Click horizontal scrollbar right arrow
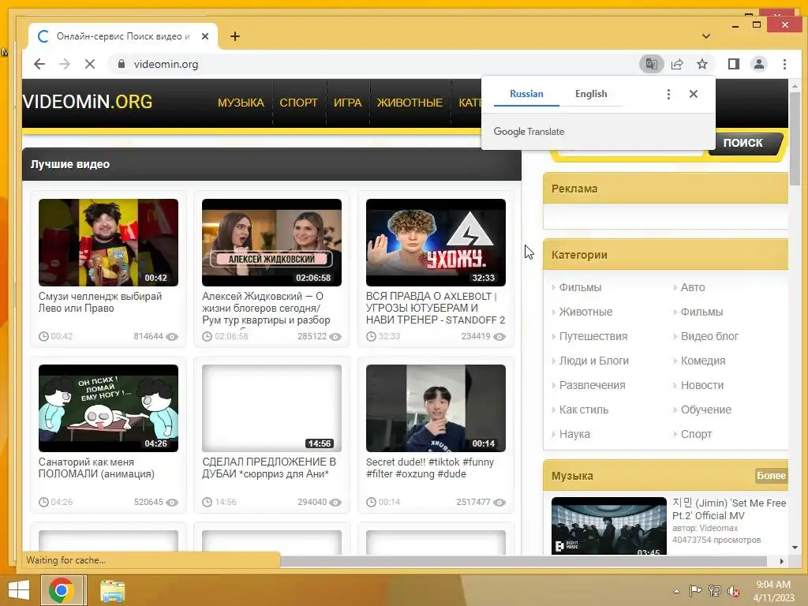 (x=781, y=561)
